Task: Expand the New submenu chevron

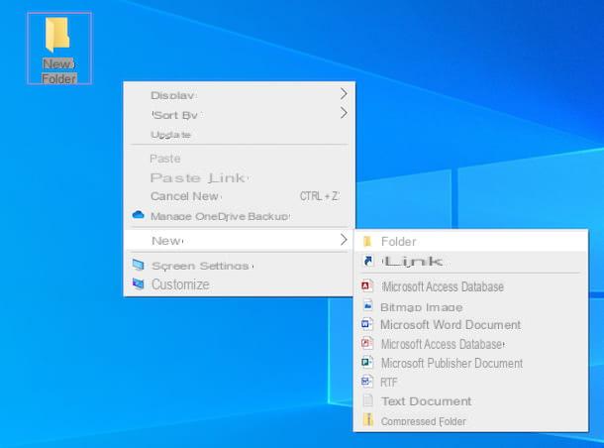Action: 344,240
